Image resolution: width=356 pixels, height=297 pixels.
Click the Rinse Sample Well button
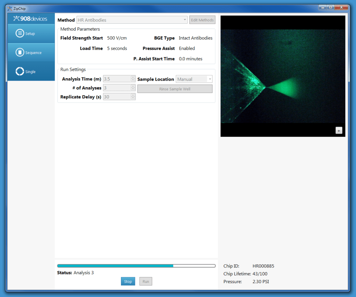click(175, 89)
